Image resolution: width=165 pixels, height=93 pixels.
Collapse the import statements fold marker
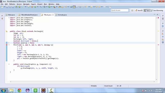click(9, 18)
